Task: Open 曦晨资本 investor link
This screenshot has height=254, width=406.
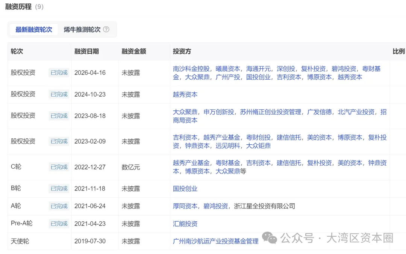Action: (x=227, y=69)
